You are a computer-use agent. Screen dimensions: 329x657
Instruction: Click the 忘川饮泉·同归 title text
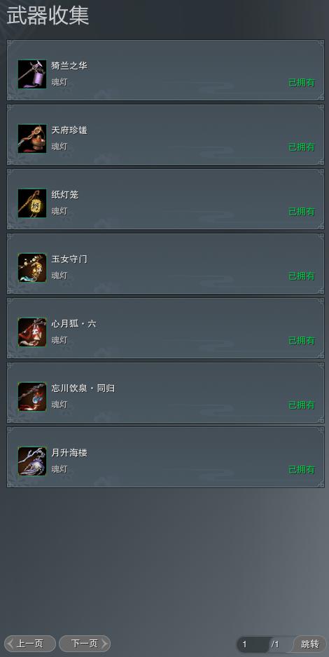(x=83, y=388)
